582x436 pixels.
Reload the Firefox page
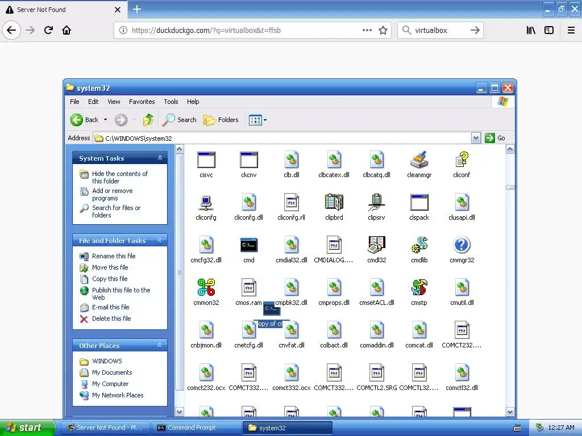[48, 30]
